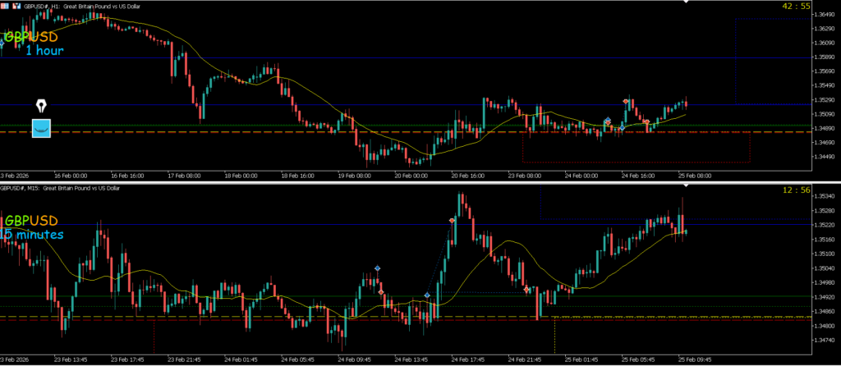Viewport: 841px width, 366px height.
Task: Click the candlestick icon beside the H1 chart title
Action: [x=18, y=5]
